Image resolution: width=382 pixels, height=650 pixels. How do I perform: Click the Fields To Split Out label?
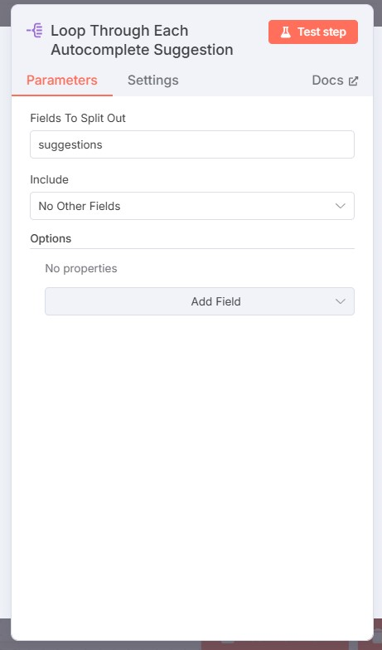78,118
